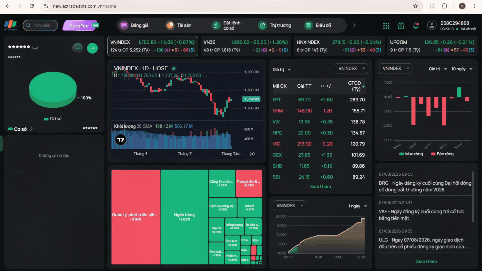The width and height of the screenshot is (482, 271).
Task: Open VNINDEX dropdown above the stock table
Action: 351,69
